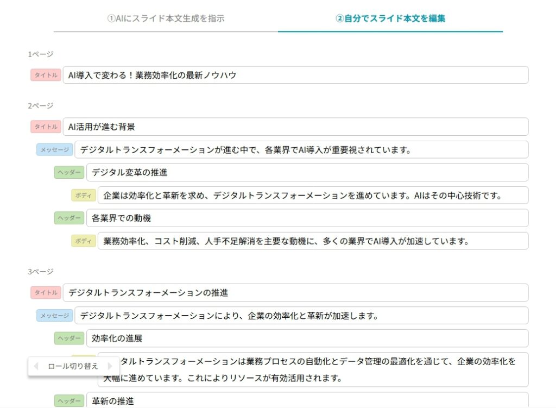Viewport: 556px width, 408px height.
Task: Click the タイトル tag on page 1
Action: coord(46,75)
